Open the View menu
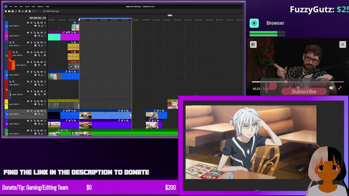Screen dimensions: 349x196 [21, 7]
